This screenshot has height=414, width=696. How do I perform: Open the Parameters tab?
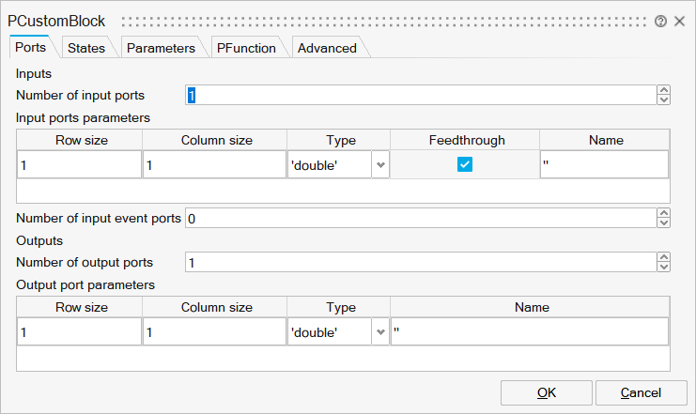coord(161,48)
